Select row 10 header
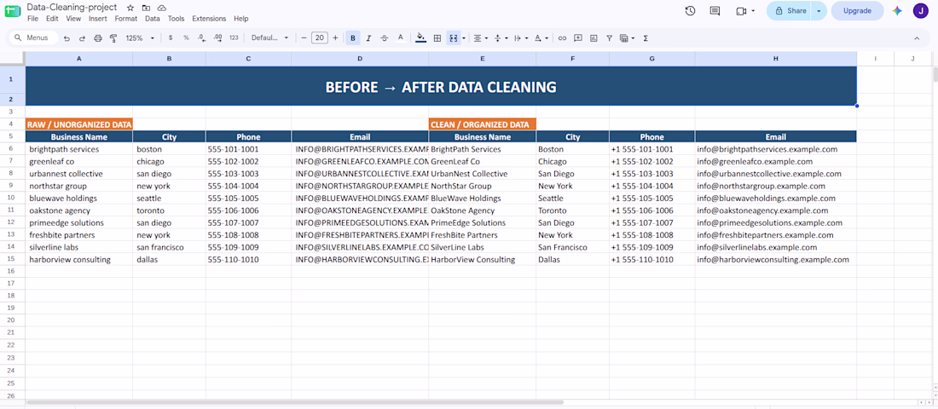 (x=12, y=198)
